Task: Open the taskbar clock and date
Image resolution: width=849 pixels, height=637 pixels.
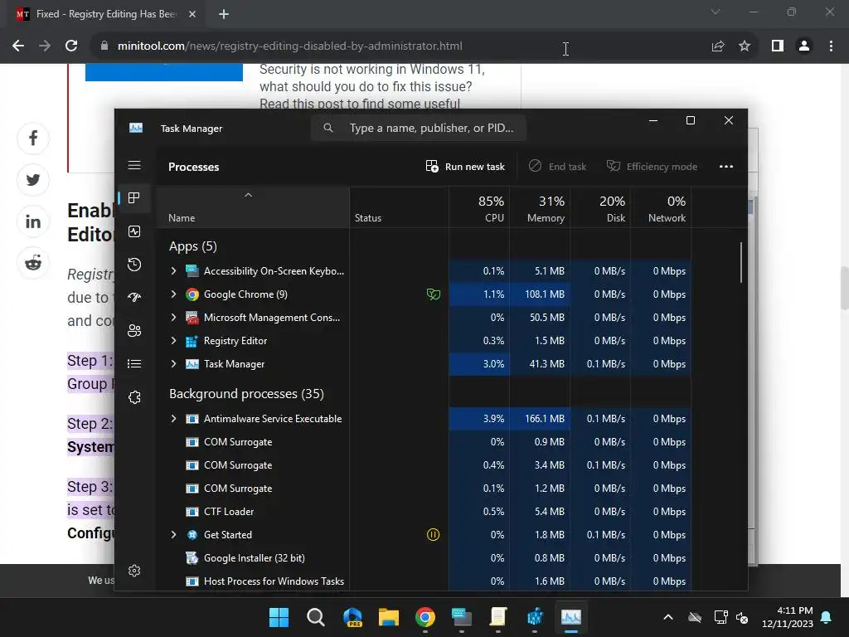Action: (x=788, y=617)
